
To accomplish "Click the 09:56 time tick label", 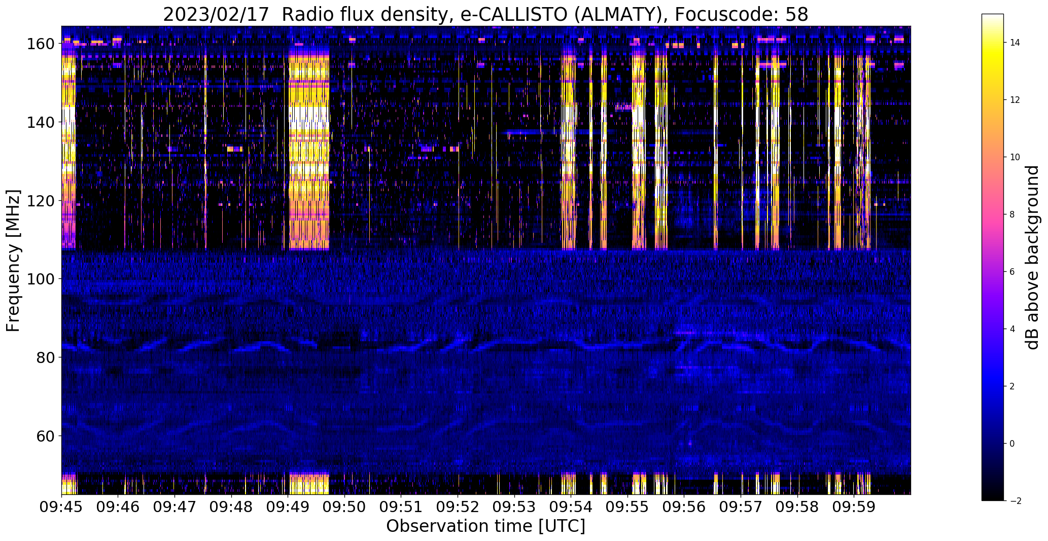I will (684, 508).
